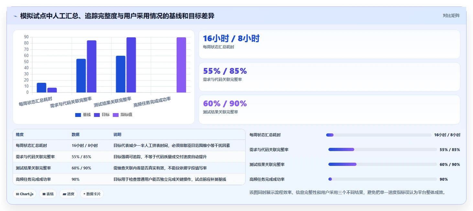Click the 测试结果关联完整率 progress bar
The width and height of the screenshot is (473, 211).
pos(383,164)
